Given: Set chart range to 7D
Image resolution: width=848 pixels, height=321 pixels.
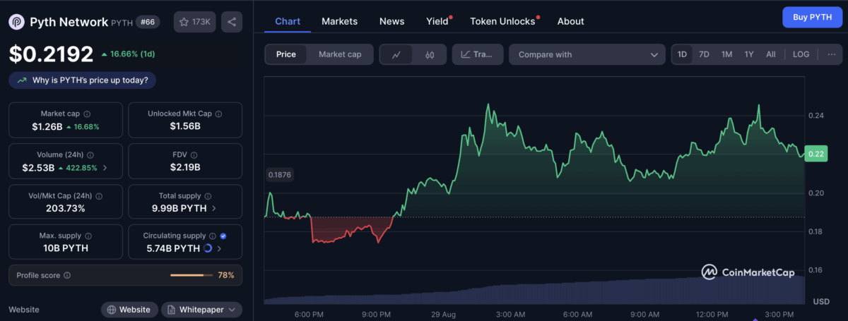Looking at the screenshot, I should tap(704, 54).
